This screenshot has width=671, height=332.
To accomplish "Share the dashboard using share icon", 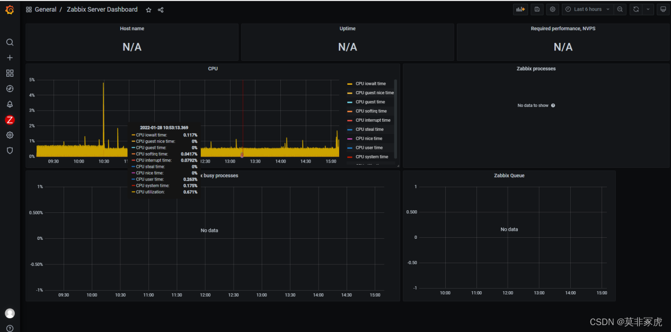I will coord(161,10).
